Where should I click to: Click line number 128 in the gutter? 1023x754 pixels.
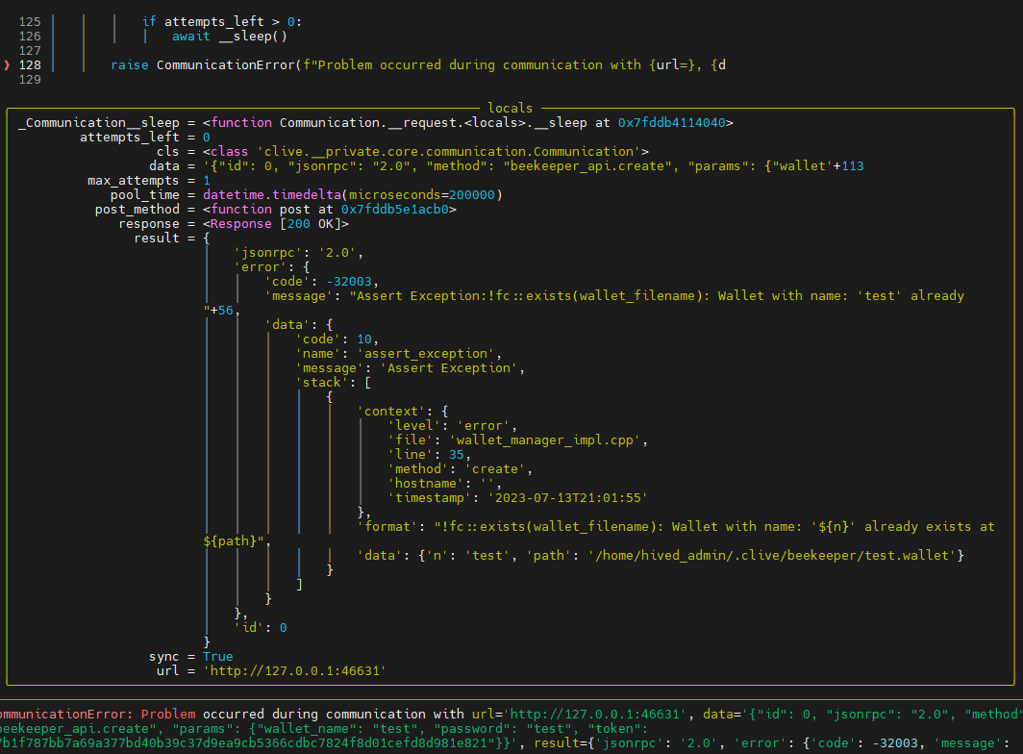tap(29, 65)
